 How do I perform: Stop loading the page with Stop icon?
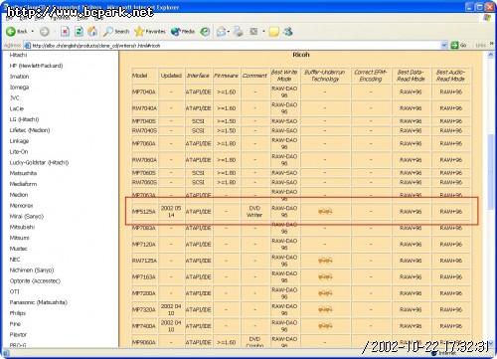tap(65, 32)
